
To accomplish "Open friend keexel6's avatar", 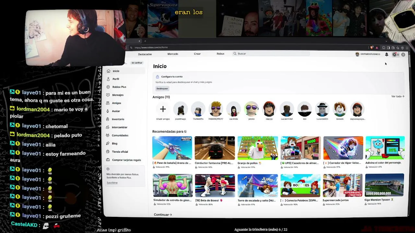I will click(340, 109).
